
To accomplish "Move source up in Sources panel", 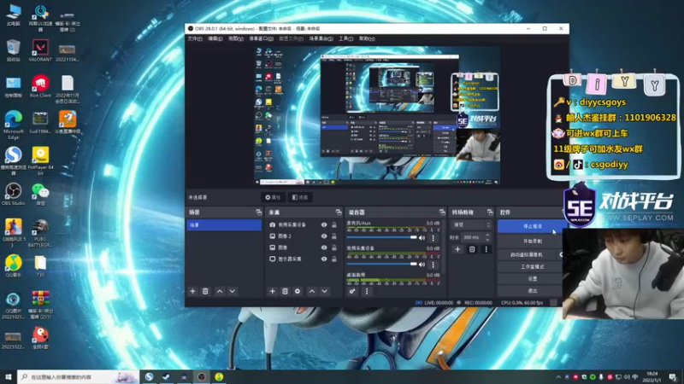I will (x=312, y=291).
